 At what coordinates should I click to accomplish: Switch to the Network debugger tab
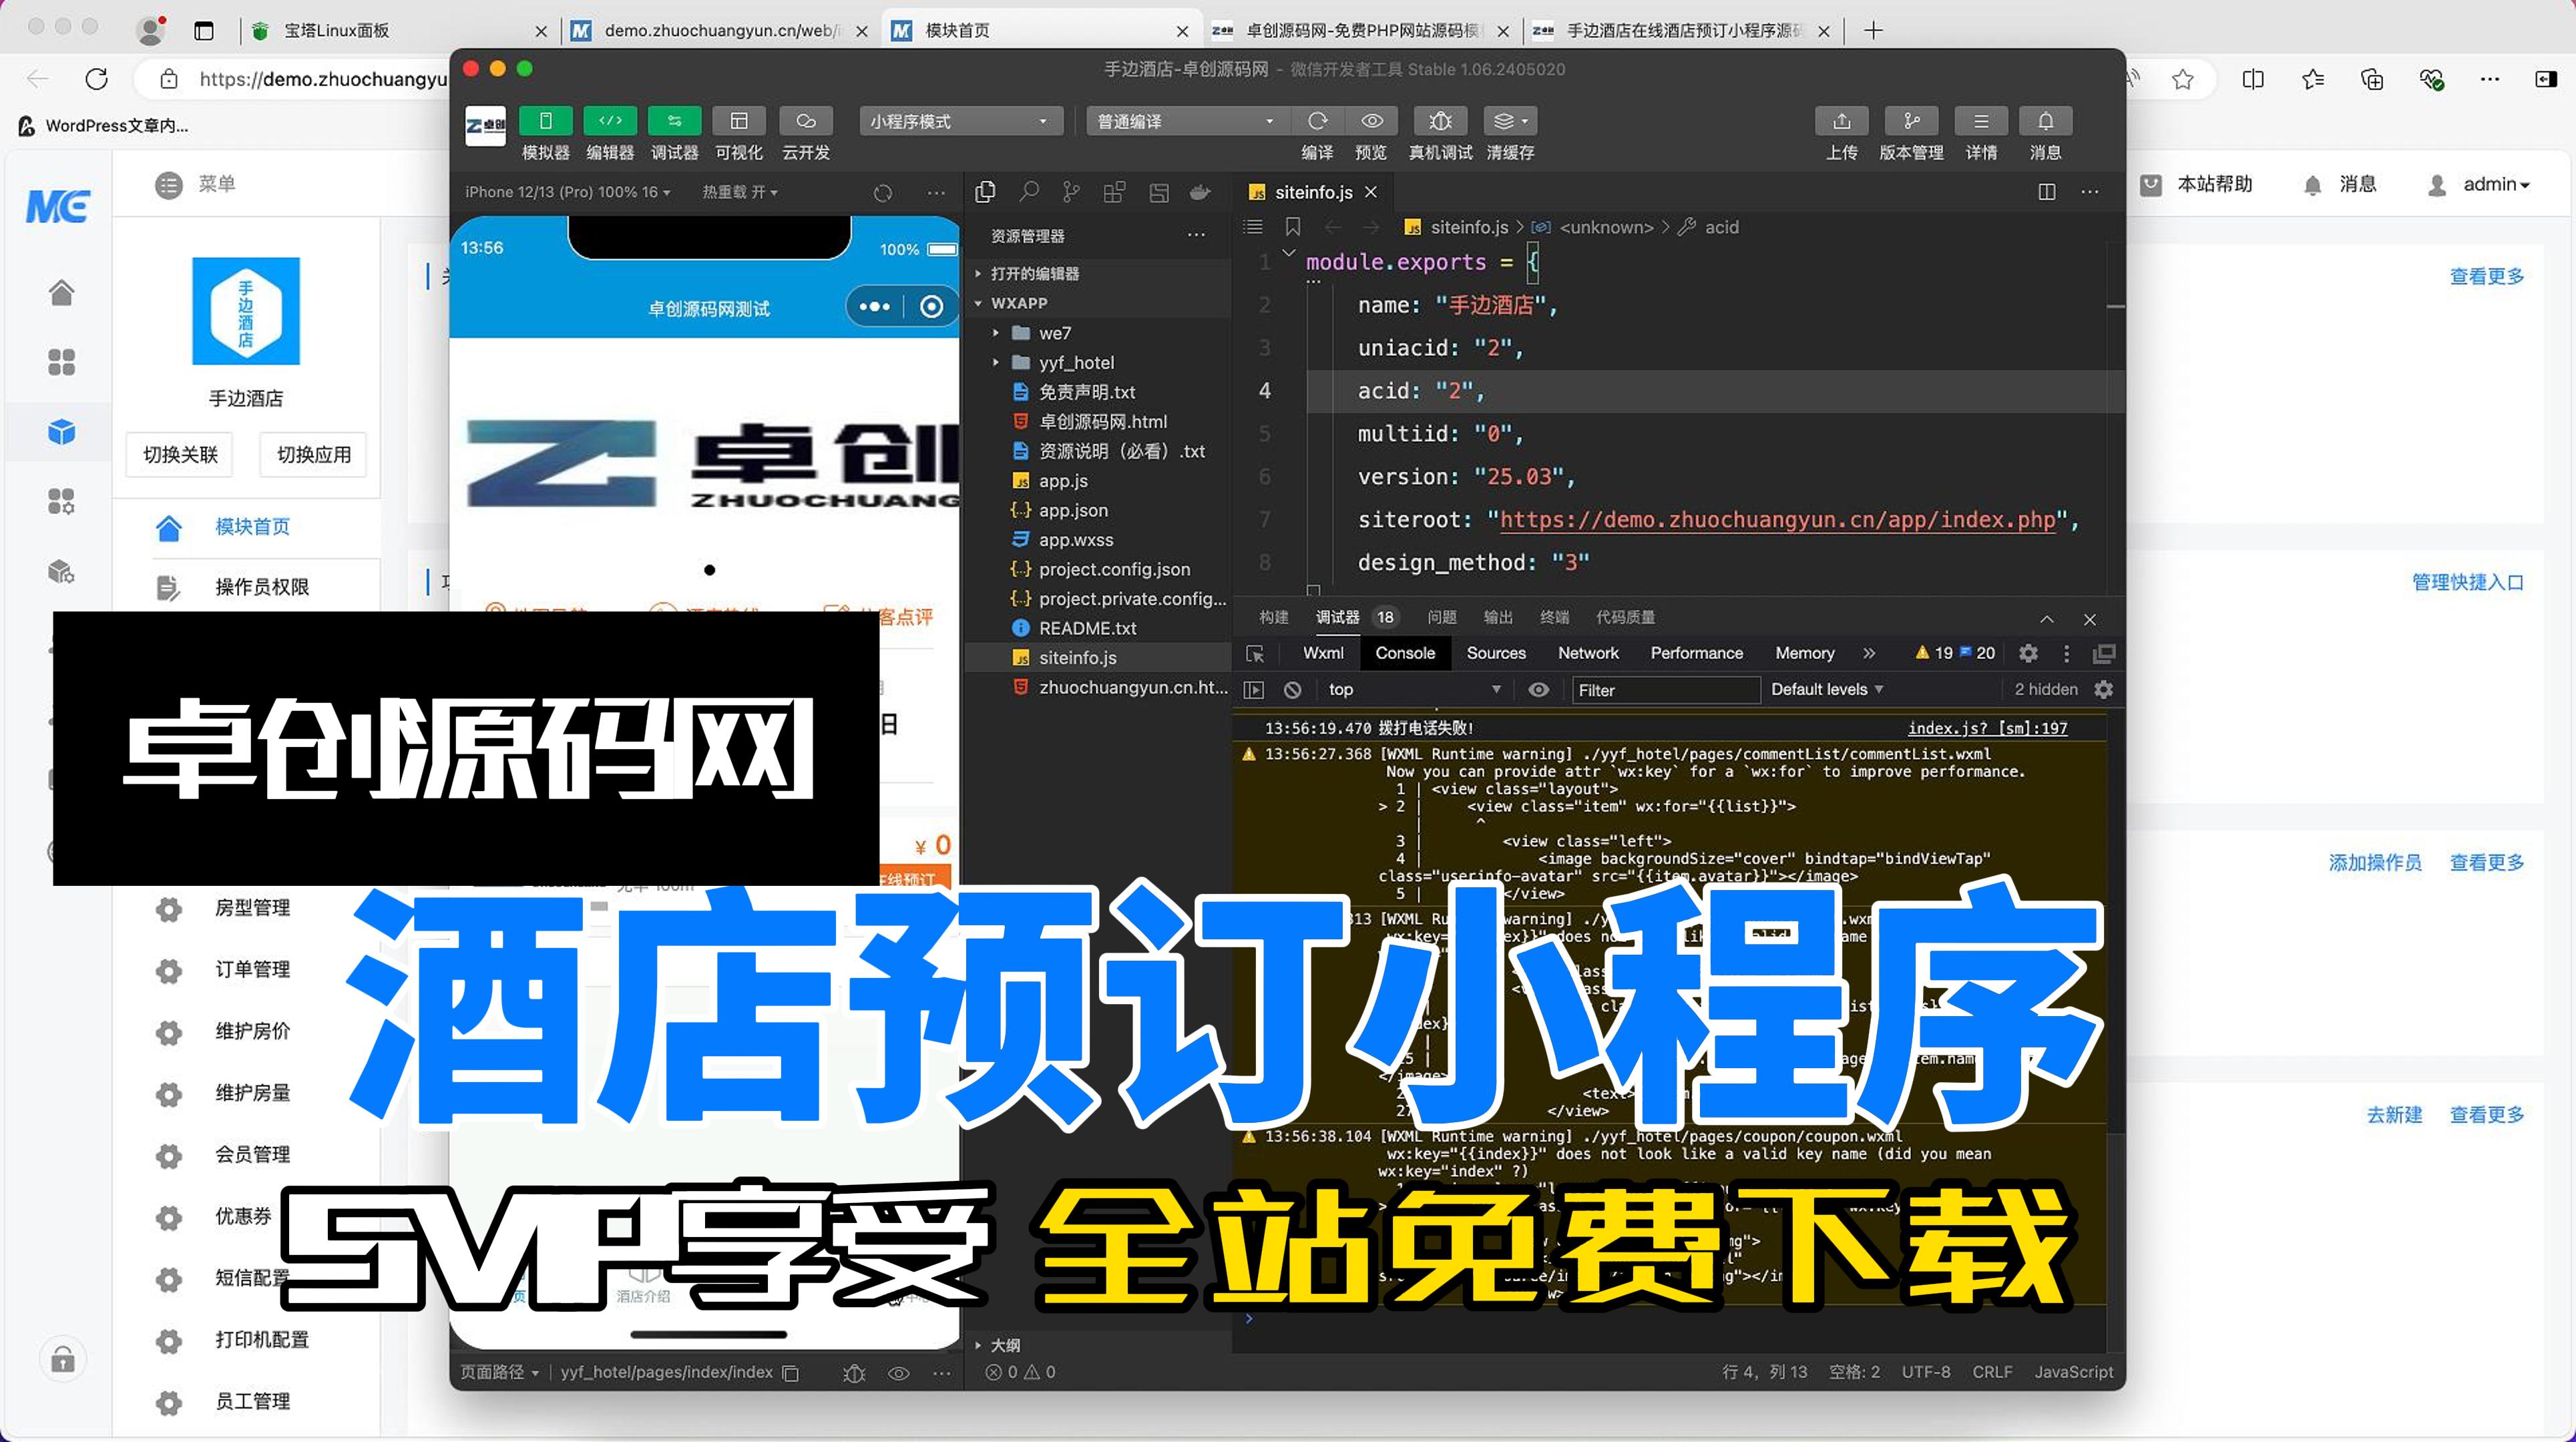(1588, 653)
